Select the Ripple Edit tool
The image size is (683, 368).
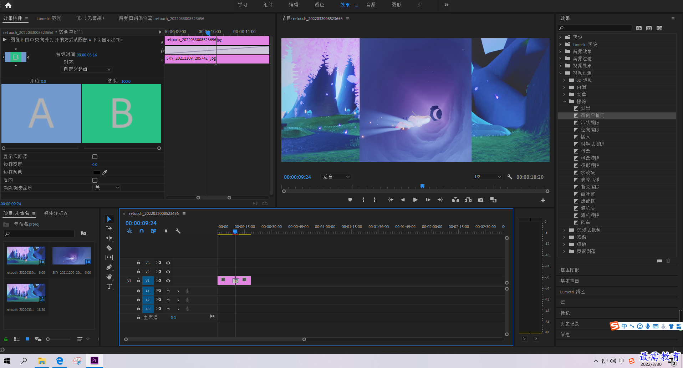pos(109,238)
